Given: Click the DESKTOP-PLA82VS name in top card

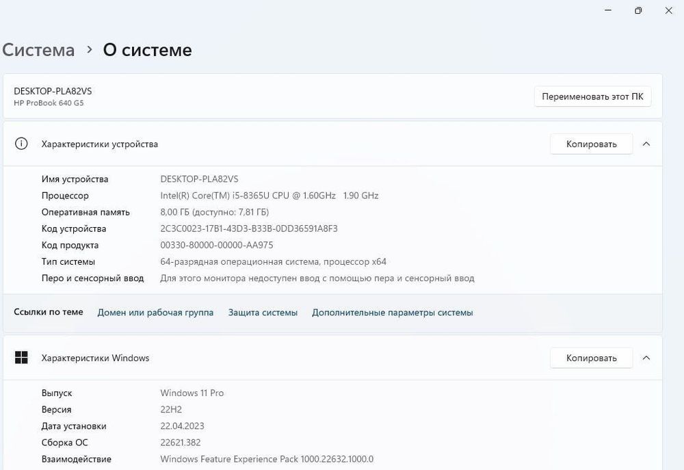Looking at the screenshot, I should (x=53, y=91).
